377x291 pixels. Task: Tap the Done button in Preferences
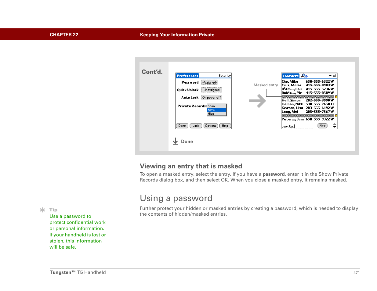pyautogui.click(x=182, y=126)
